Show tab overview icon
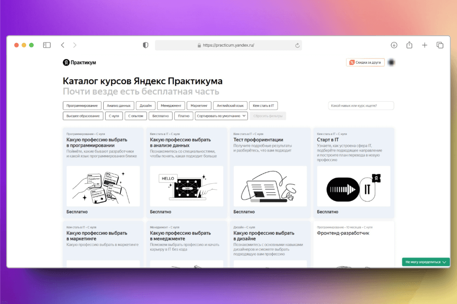The width and height of the screenshot is (457, 304). tap(440, 45)
